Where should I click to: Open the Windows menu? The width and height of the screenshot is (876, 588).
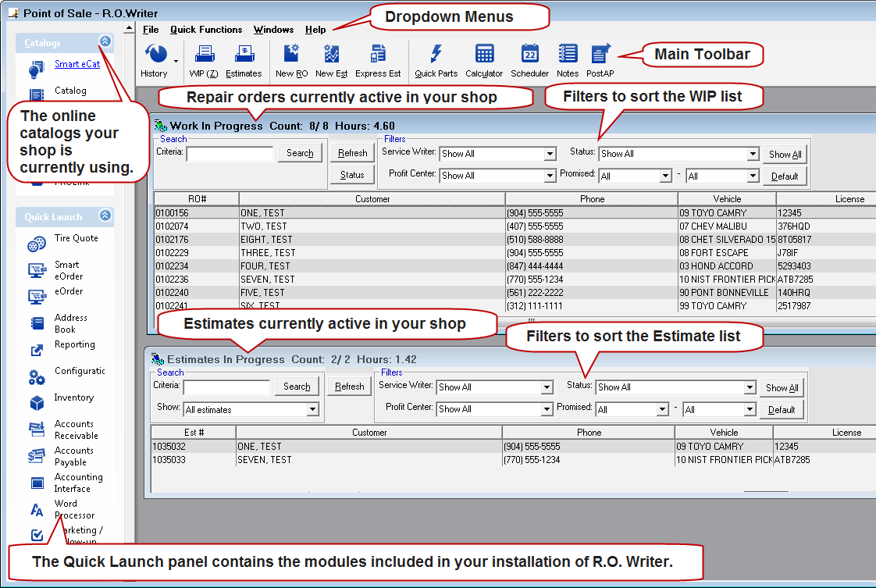pyautogui.click(x=273, y=30)
